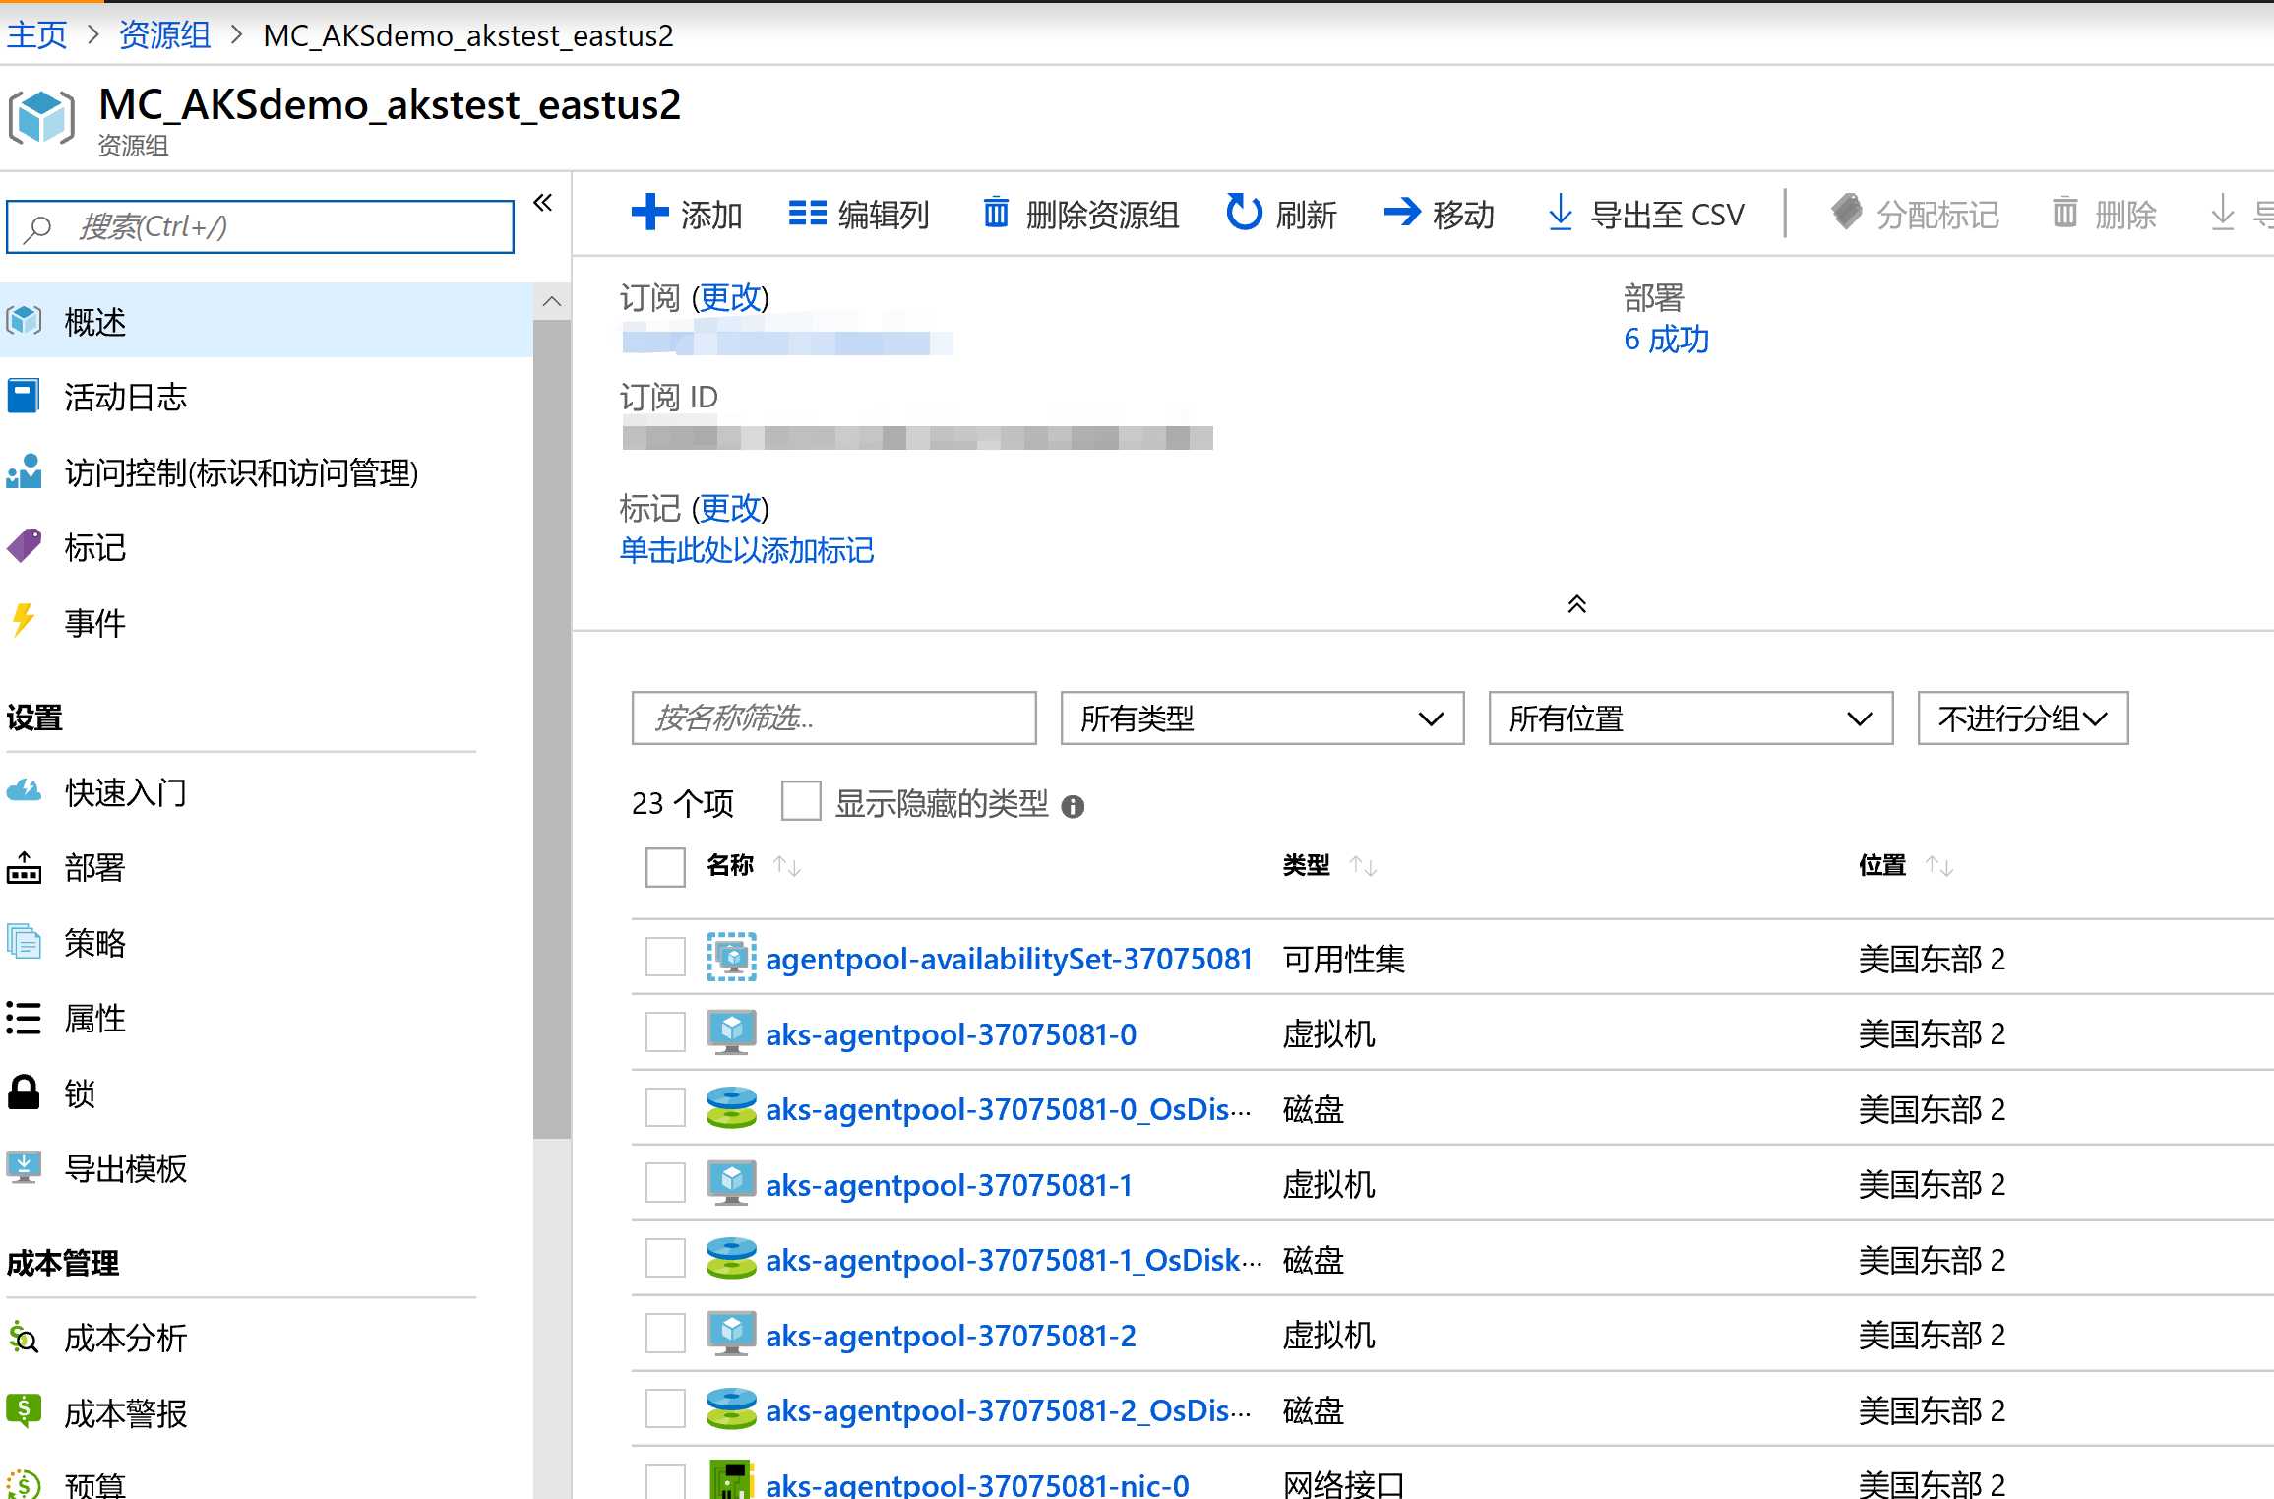Image resolution: width=2274 pixels, height=1499 pixels.
Task: Open the 所有位置 dropdown
Action: pos(1690,718)
